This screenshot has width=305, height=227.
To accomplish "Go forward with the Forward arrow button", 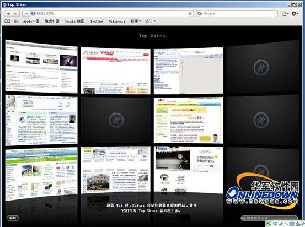I will (x=15, y=13).
